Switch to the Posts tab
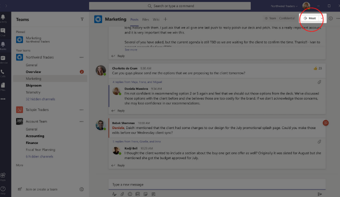Image resolution: width=340 pixels, height=197 pixels. [x=134, y=19]
